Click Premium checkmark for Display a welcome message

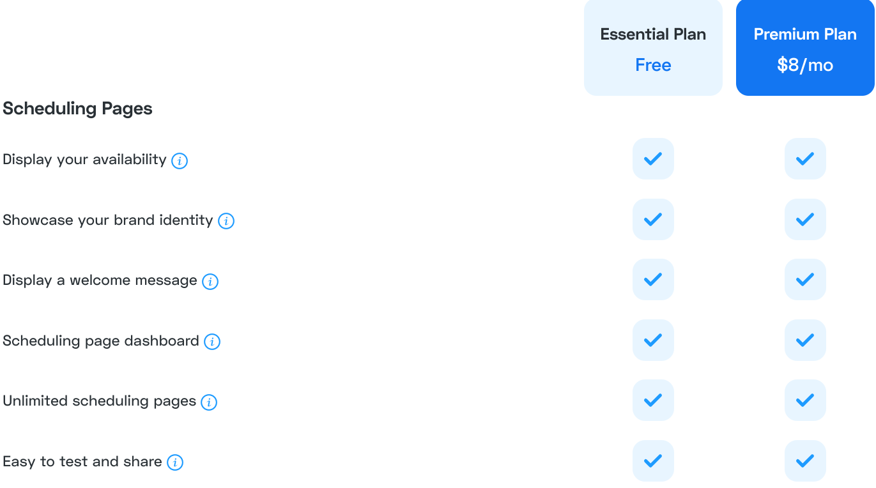pyautogui.click(x=805, y=279)
